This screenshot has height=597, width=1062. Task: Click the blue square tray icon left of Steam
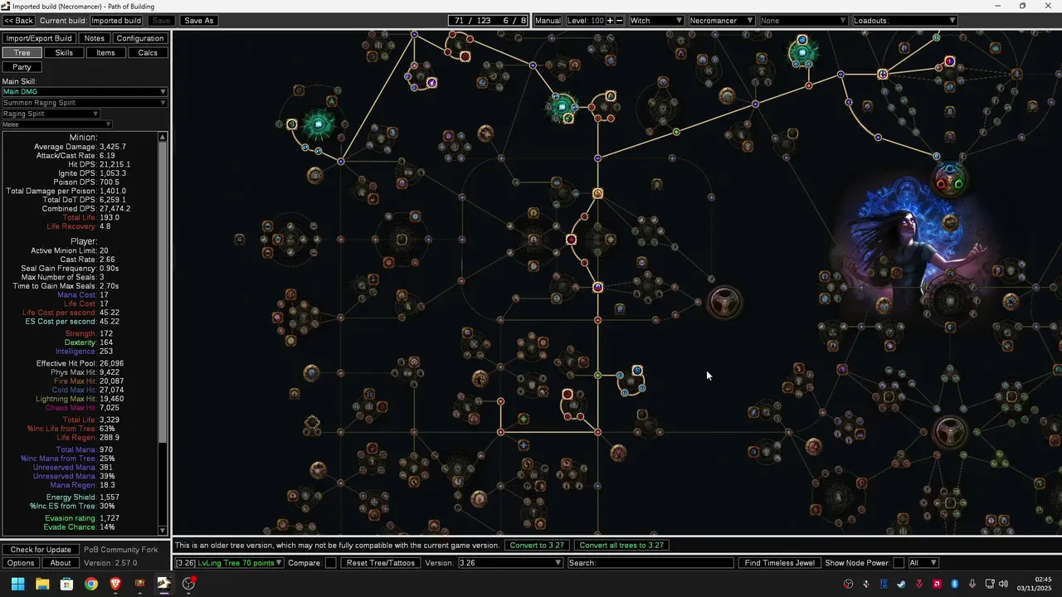point(884,584)
